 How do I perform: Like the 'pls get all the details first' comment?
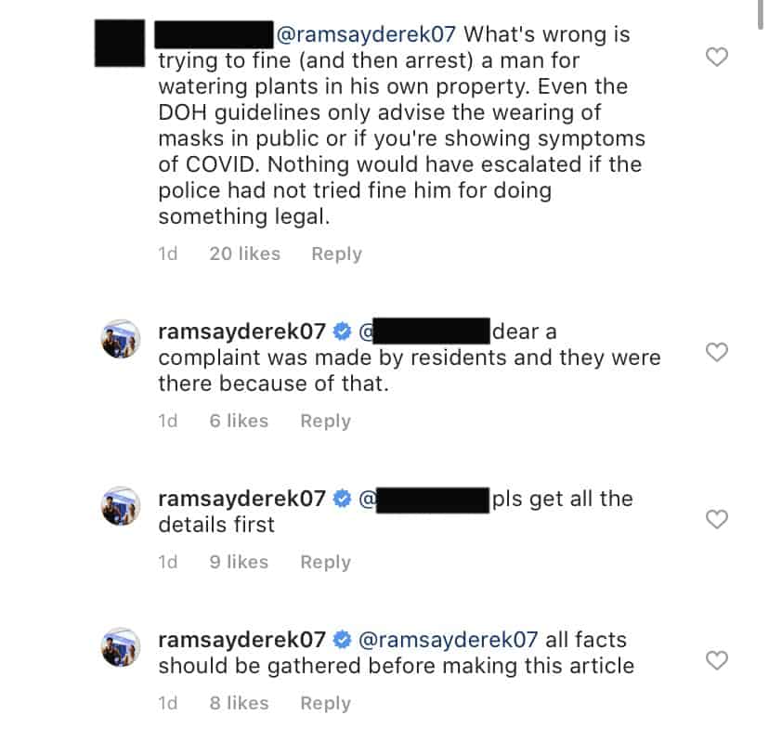click(716, 519)
